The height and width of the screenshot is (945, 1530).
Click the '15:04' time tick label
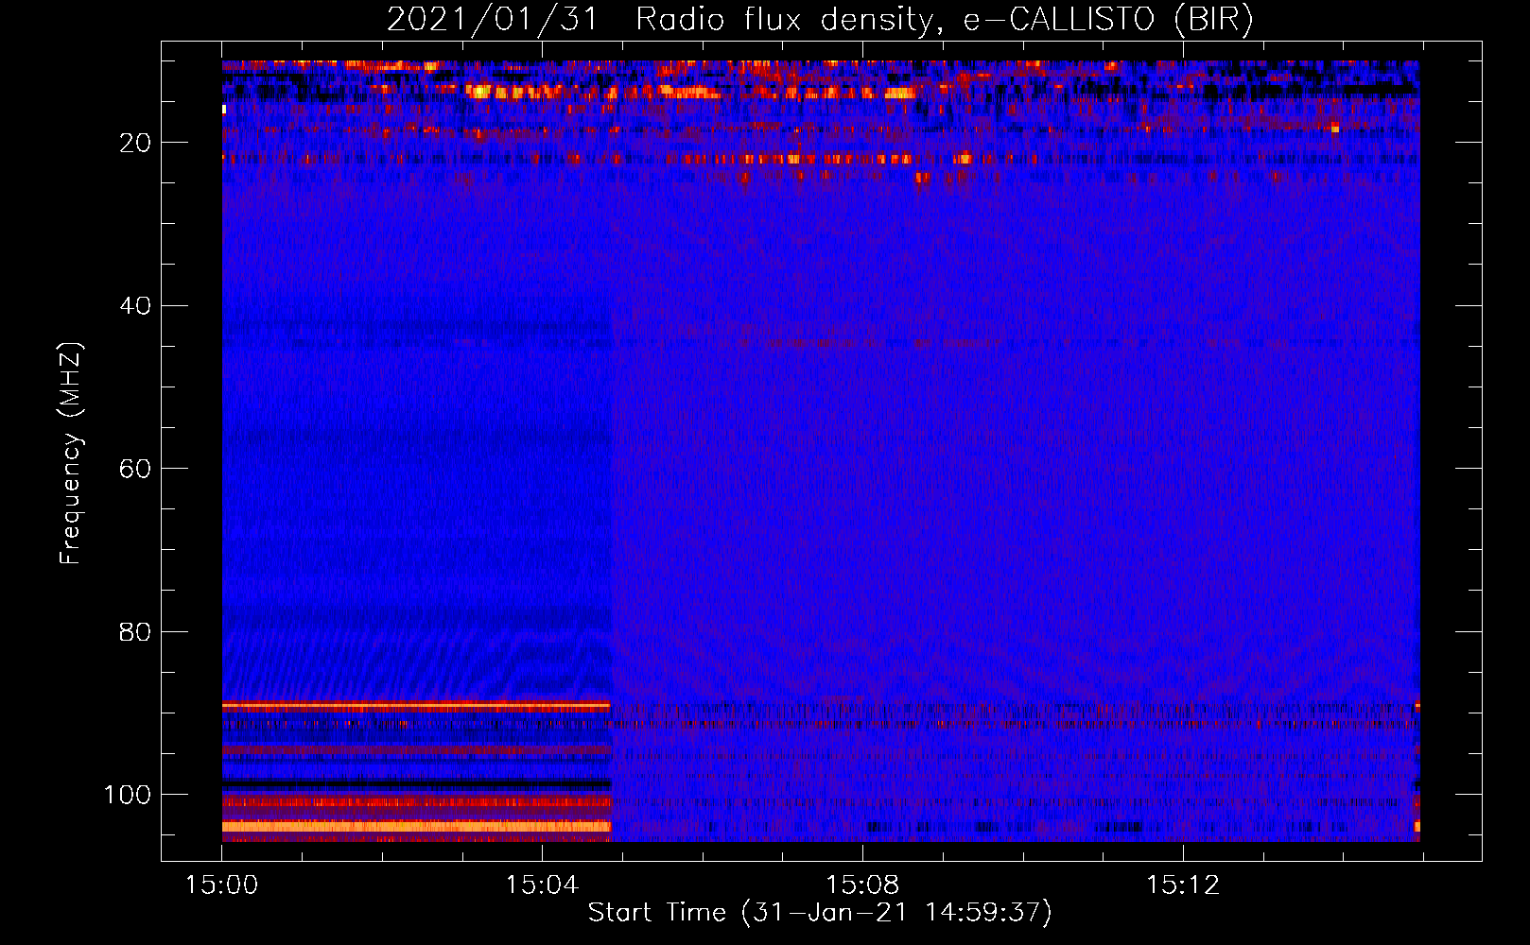click(x=542, y=885)
